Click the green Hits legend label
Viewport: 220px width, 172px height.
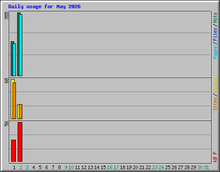click(215, 18)
